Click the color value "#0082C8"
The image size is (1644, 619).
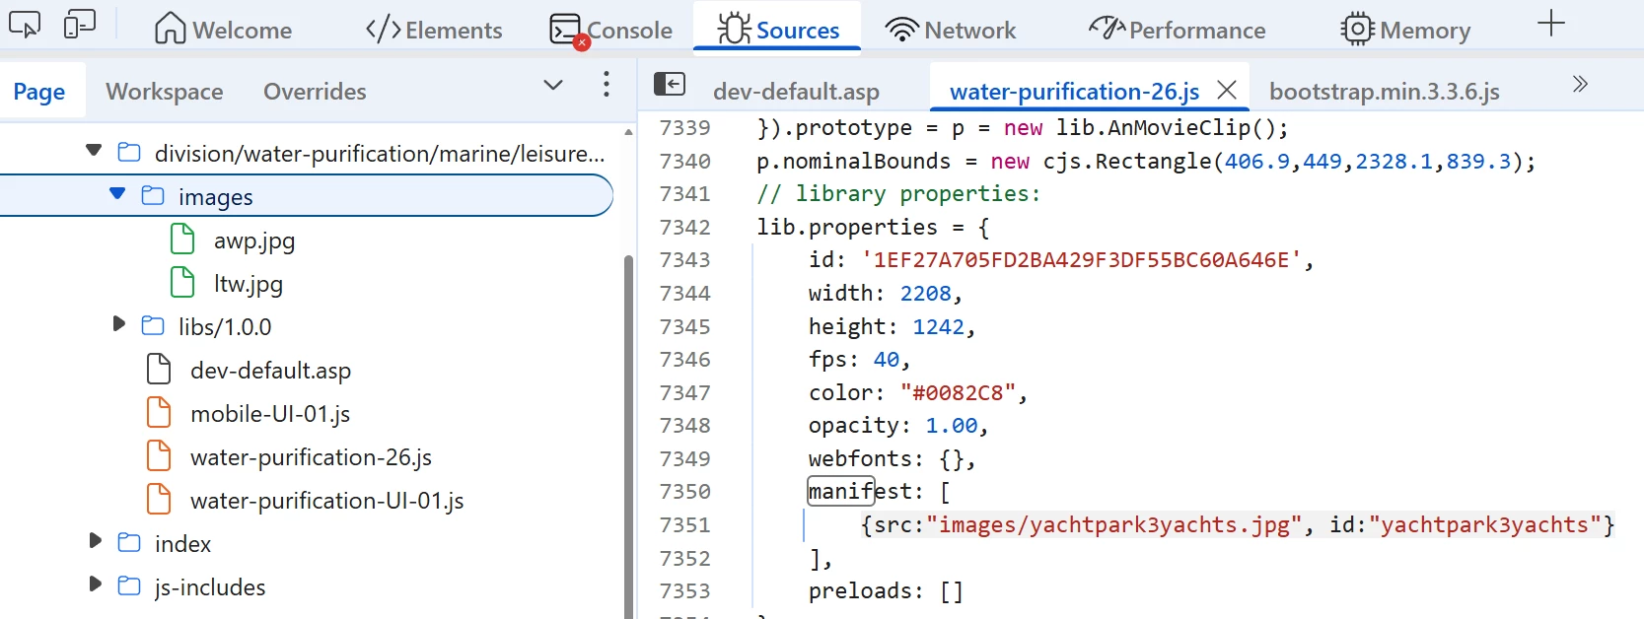coord(957,393)
